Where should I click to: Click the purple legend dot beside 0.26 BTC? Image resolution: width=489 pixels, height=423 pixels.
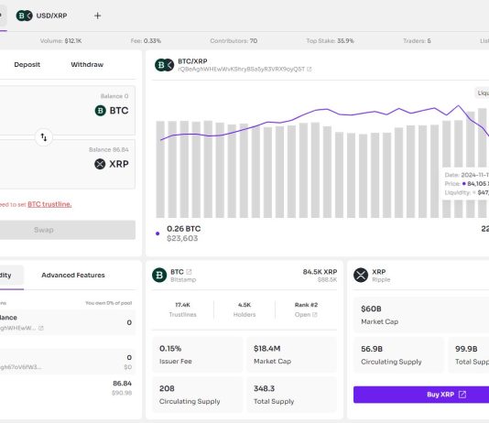[158, 233]
